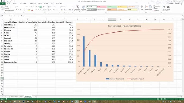Screen dimensions: 184x103
Task: Open the INSERT ribbon tab
Action: click(x=15, y=4)
